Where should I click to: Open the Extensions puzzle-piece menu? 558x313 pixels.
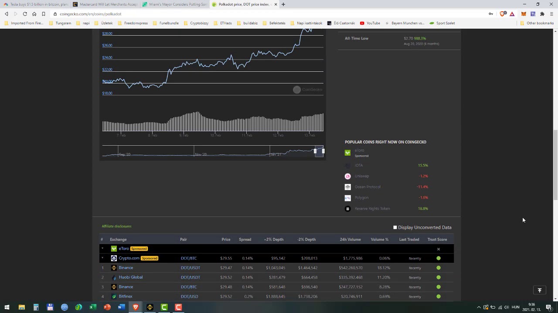[x=542, y=14]
